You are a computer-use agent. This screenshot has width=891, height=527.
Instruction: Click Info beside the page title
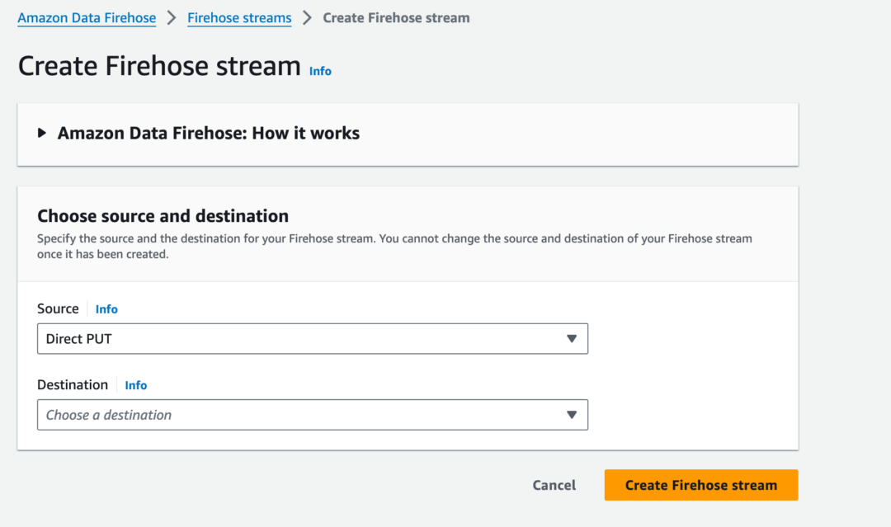[320, 71]
